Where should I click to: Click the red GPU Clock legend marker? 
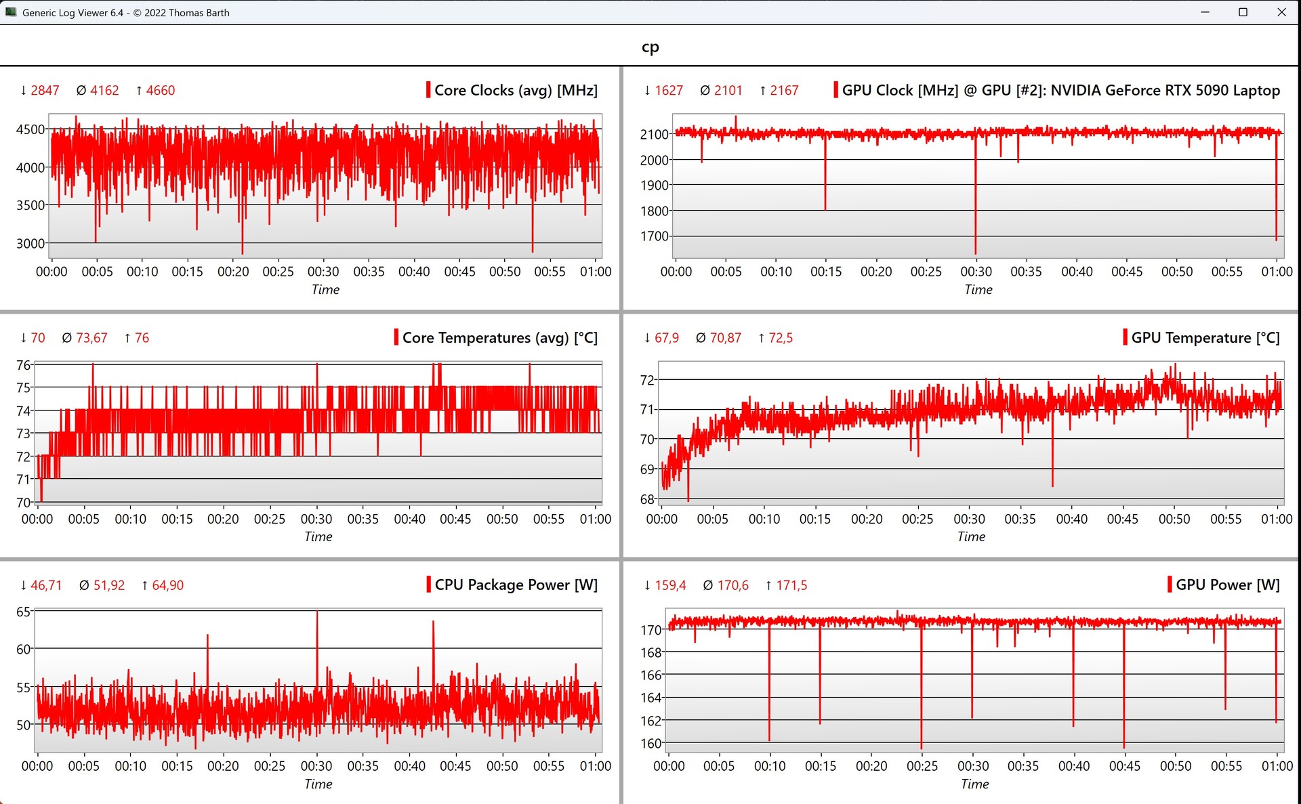pos(835,90)
